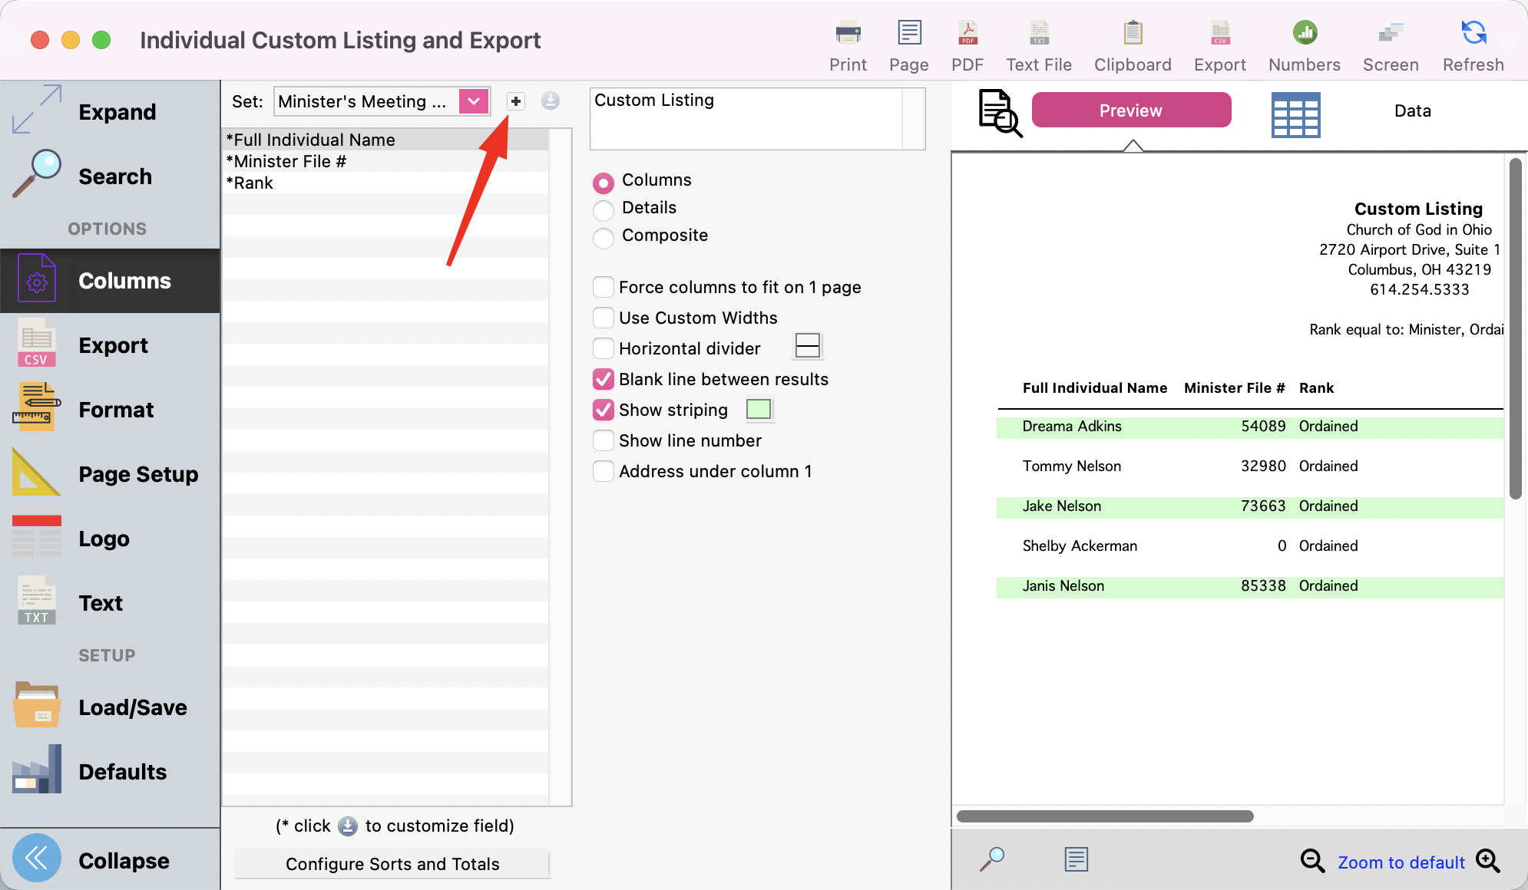This screenshot has width=1528, height=890.
Task: Click the Expand sidebar item
Action: (x=110, y=112)
